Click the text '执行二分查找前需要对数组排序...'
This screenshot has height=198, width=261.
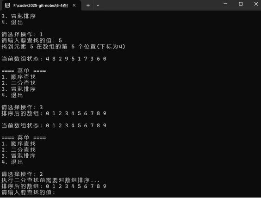coord(50,180)
